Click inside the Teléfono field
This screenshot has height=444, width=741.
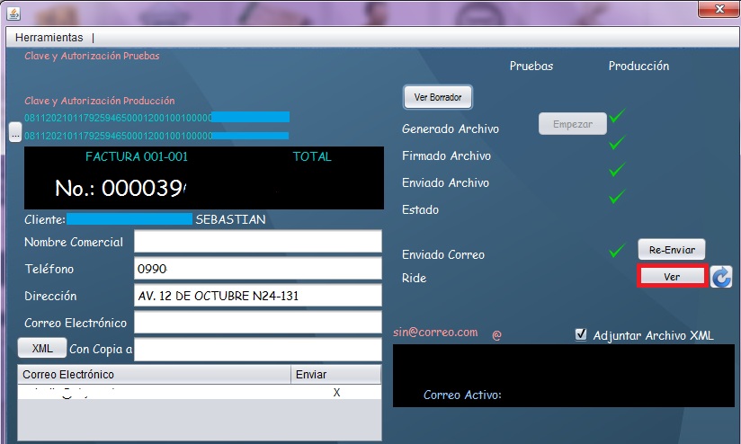pos(258,269)
